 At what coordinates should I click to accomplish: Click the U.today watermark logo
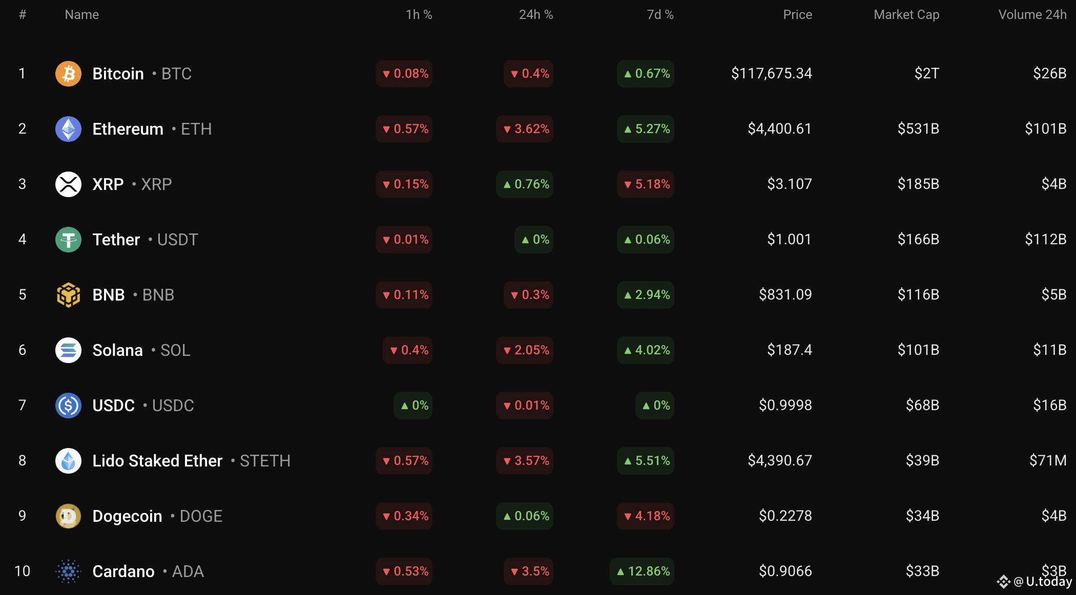tap(1034, 582)
